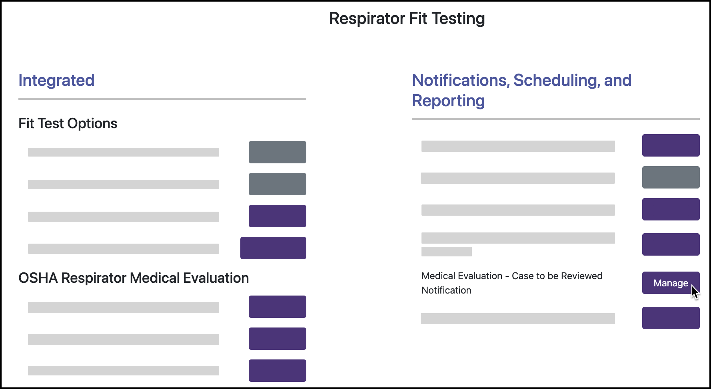
Task: Click the Notifications, Scheduling, and Reporting heading
Action: point(522,90)
